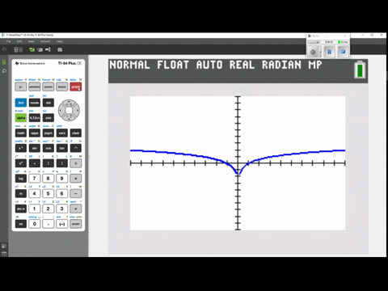This screenshot has width=388, height=291.
Task: Click the multiply key
Action: pos(76,179)
